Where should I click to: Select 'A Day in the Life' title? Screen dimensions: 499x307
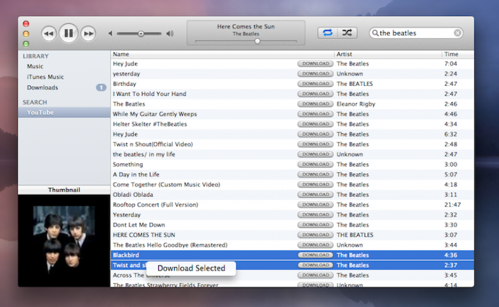136,174
